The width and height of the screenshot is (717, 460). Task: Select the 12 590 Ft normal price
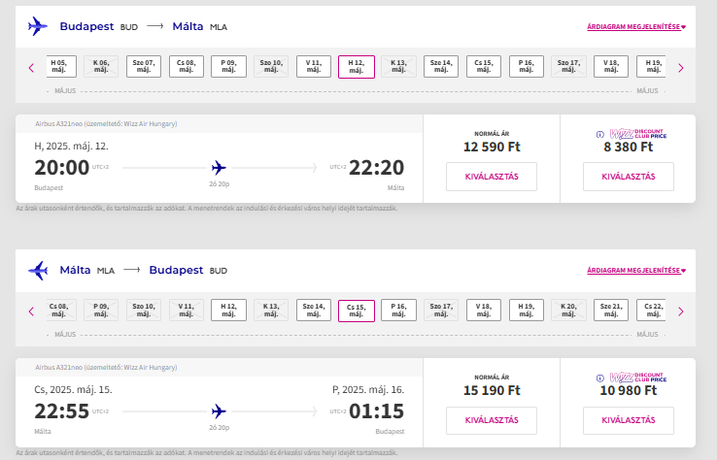tap(492, 177)
